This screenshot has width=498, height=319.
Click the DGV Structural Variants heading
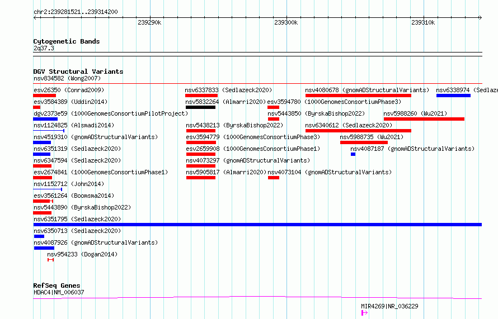tap(78, 72)
